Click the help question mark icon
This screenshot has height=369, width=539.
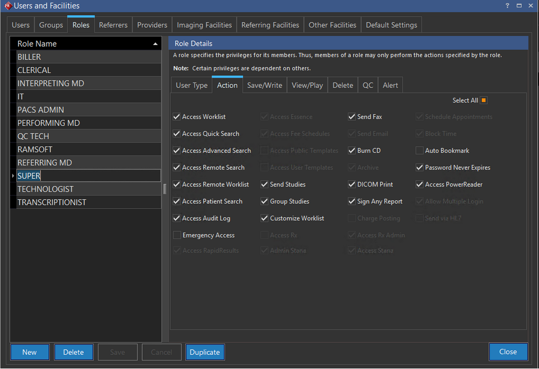(507, 6)
